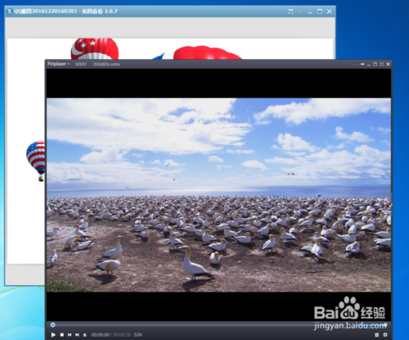Skip to the next track
The width and height of the screenshot is (409, 340).
77,334
